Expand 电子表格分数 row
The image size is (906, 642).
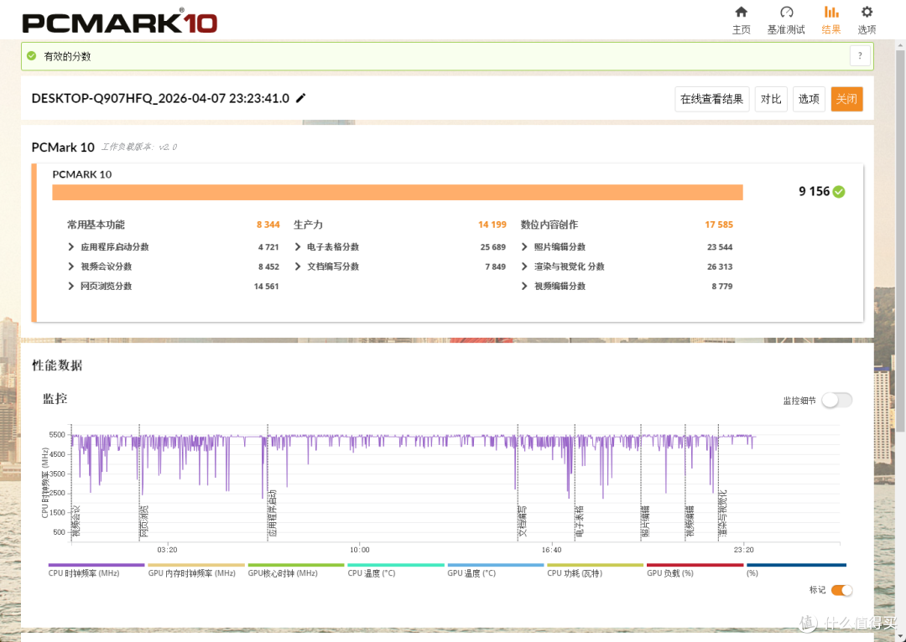tap(298, 246)
